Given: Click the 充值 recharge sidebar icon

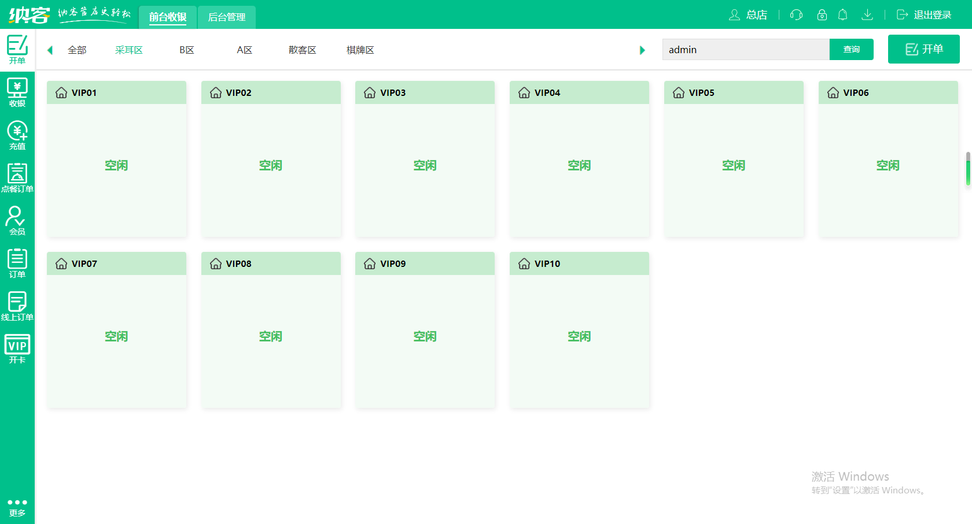Looking at the screenshot, I should (x=17, y=135).
